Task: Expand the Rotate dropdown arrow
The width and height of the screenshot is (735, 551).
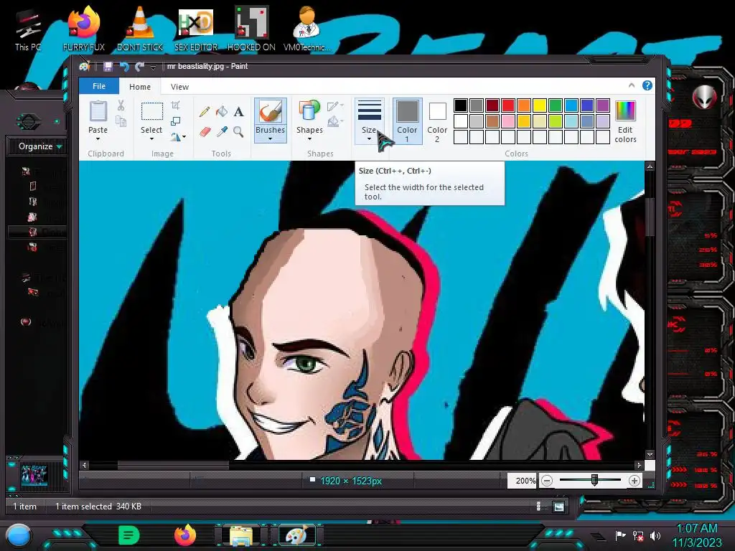Action: (184, 137)
